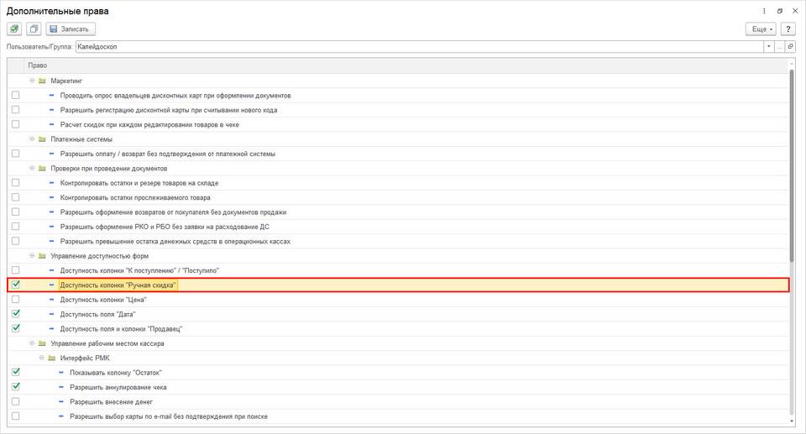Viewport: 806px width, 434px height.
Task: Collapse Проверки при проведении документов group
Action: pos(32,168)
